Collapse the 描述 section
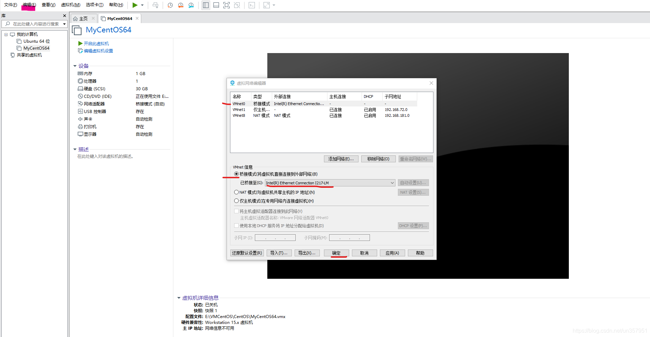 pos(75,149)
